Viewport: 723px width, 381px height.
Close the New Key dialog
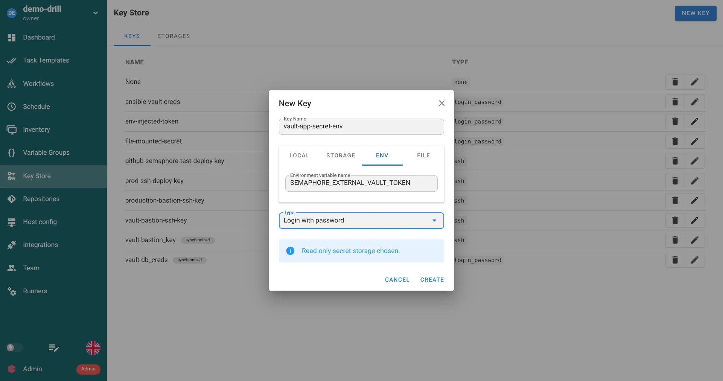(x=441, y=103)
